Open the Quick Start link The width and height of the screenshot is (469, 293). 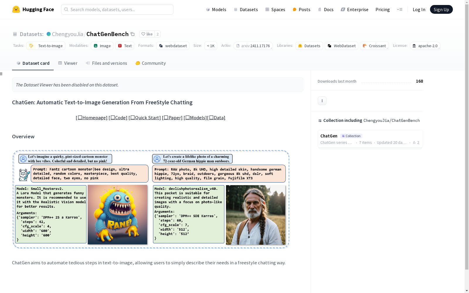(145, 118)
